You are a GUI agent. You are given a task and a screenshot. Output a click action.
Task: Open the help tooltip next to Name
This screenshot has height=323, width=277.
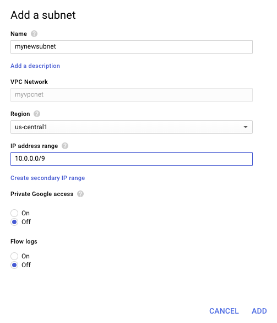(x=34, y=34)
